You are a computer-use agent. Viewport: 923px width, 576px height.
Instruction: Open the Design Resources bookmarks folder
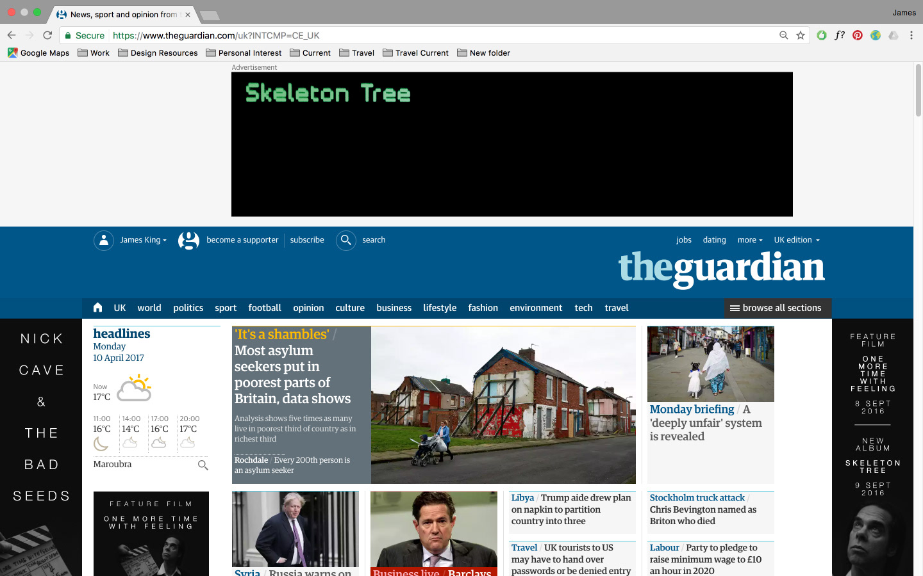click(x=158, y=53)
